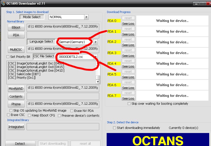The image size is (211, 146).
Task: Click the yellow PDA 0 label
Action: tap(114, 21)
